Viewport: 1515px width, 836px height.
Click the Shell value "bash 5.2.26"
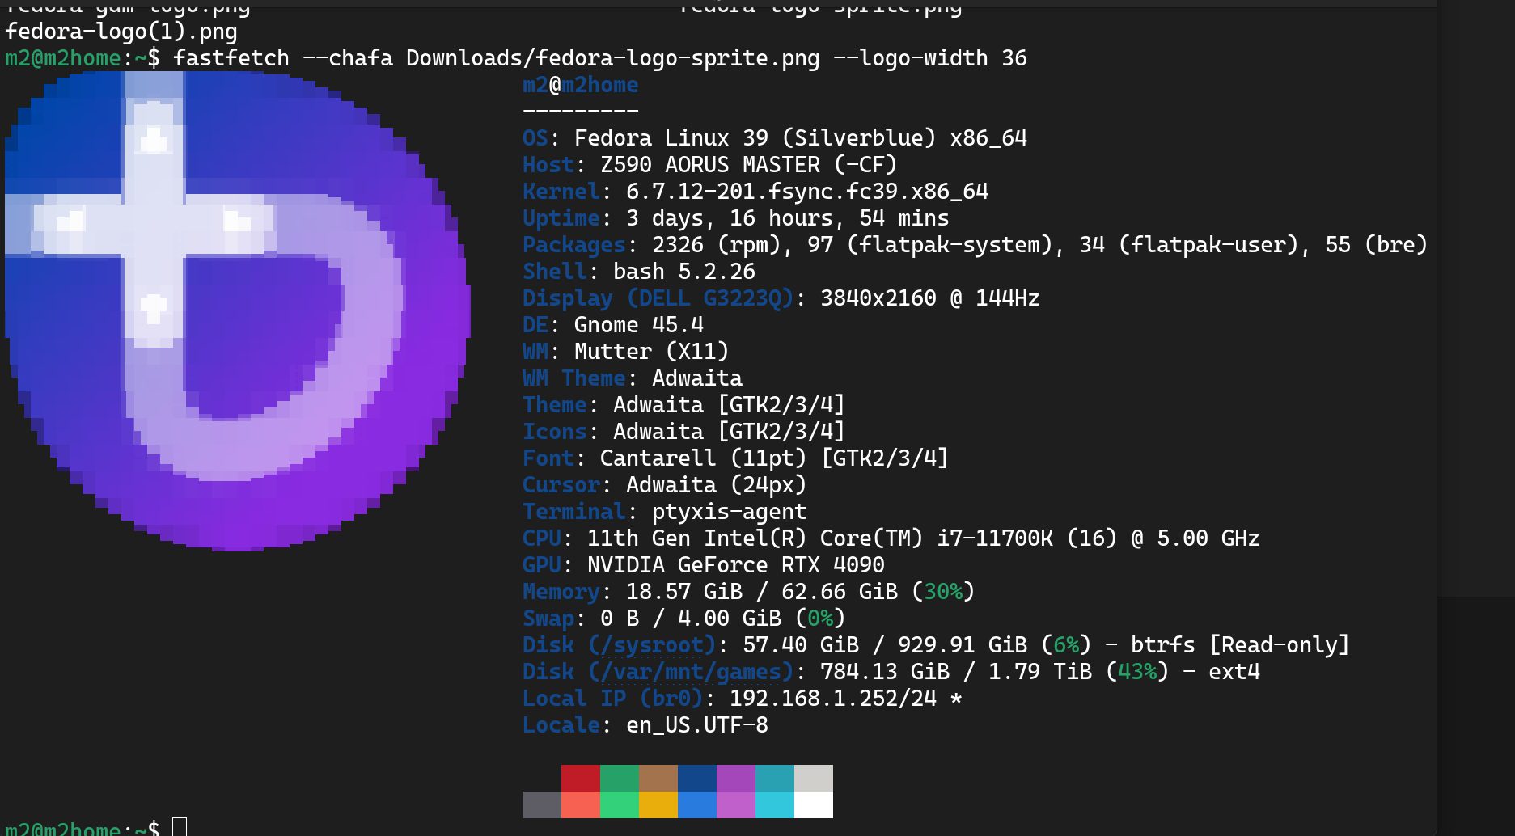pos(684,272)
